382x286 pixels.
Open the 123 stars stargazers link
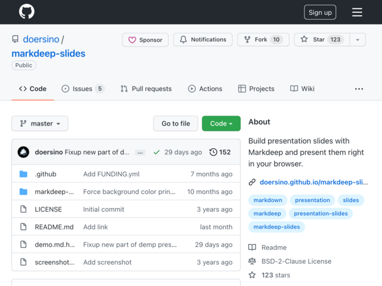pos(276,275)
